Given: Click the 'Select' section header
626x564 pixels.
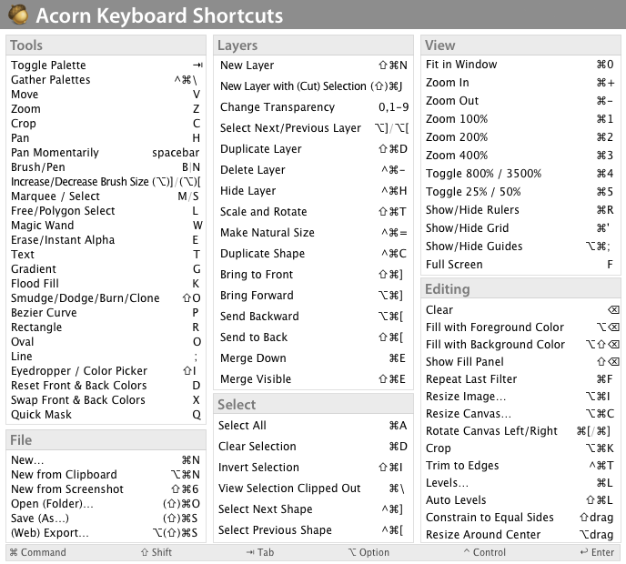Looking at the screenshot, I should tap(313, 404).
